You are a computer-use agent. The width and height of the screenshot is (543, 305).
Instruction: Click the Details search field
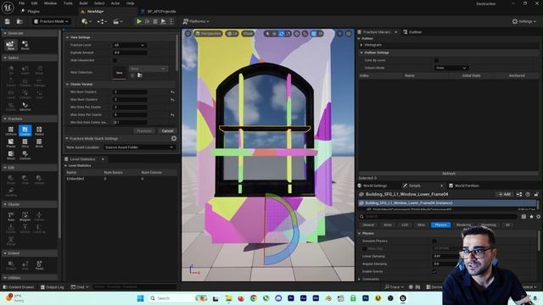click(x=439, y=217)
